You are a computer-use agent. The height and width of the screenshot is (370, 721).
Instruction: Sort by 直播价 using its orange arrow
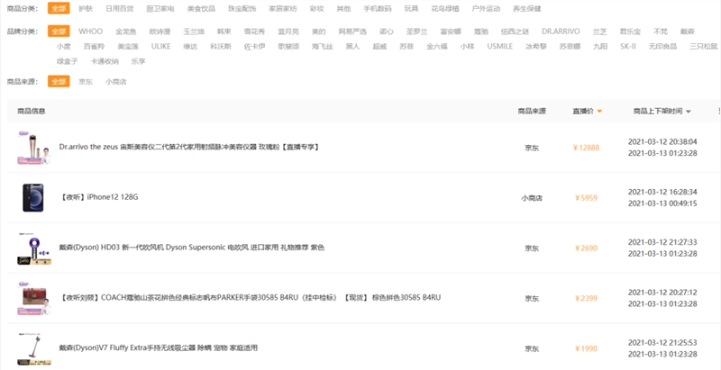[600, 112]
